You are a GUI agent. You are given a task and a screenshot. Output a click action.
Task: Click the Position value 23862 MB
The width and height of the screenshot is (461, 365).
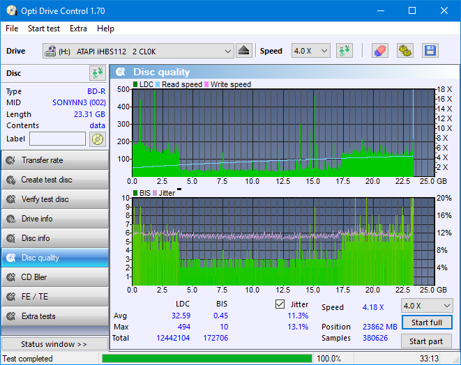point(380,327)
